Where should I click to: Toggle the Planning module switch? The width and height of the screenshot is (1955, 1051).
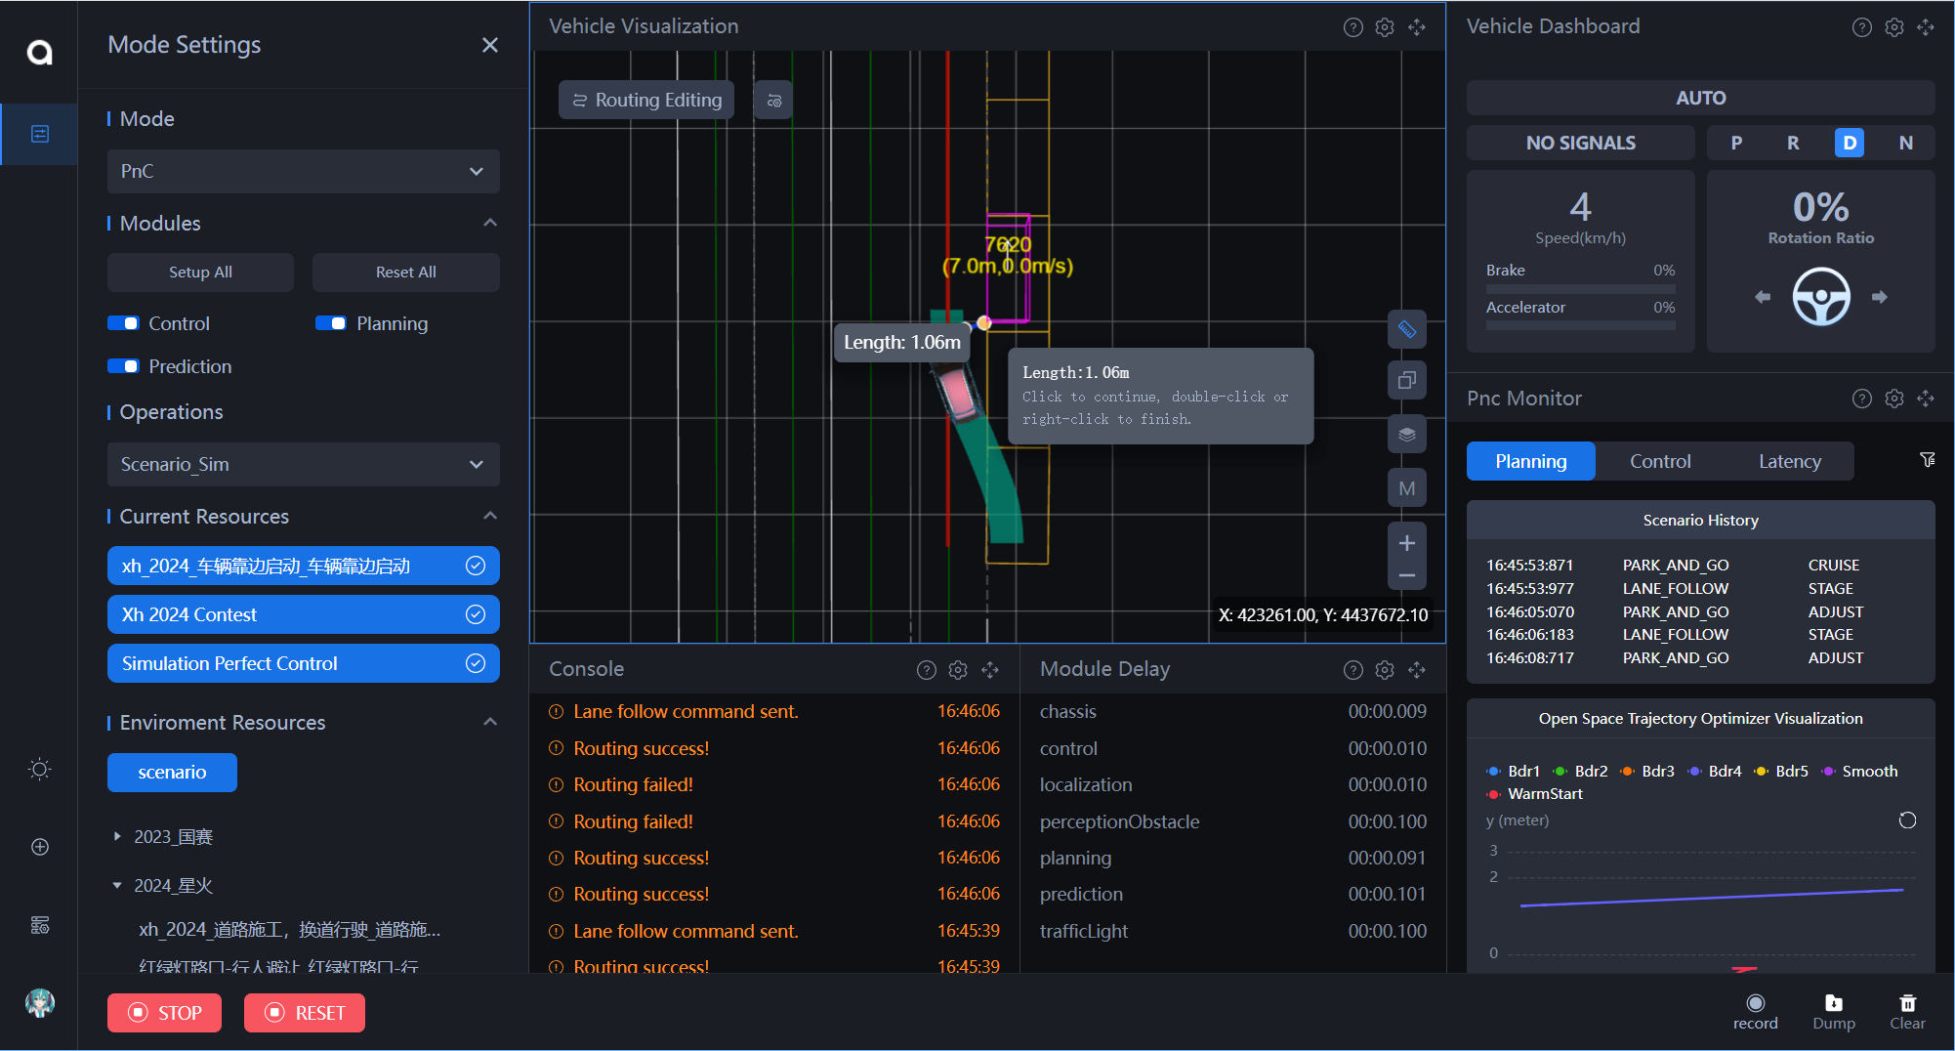click(331, 323)
